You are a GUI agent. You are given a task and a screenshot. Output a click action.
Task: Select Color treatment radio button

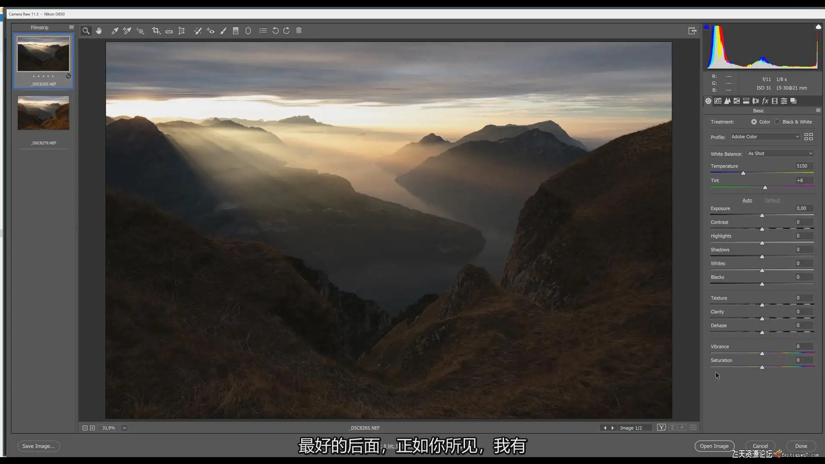(x=754, y=122)
